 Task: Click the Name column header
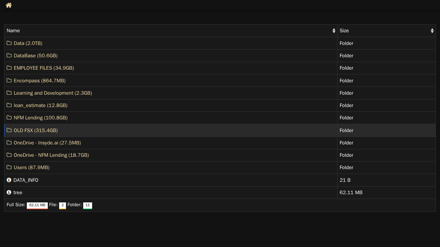coord(171,31)
